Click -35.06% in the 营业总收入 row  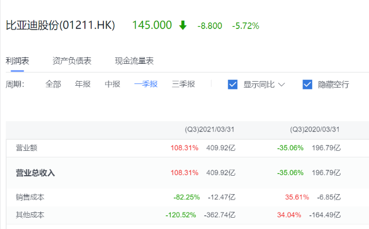(x=290, y=173)
